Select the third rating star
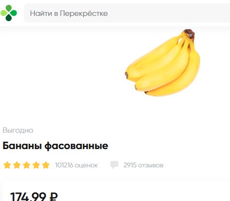This screenshot has height=201, width=230. (x=27, y=165)
